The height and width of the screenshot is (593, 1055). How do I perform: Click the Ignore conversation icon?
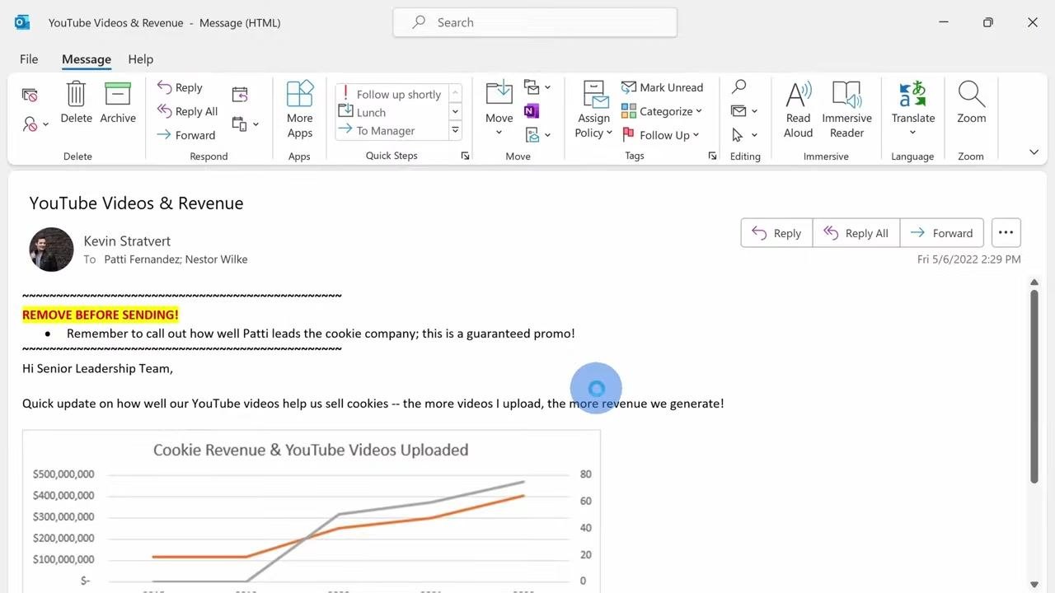(x=30, y=96)
